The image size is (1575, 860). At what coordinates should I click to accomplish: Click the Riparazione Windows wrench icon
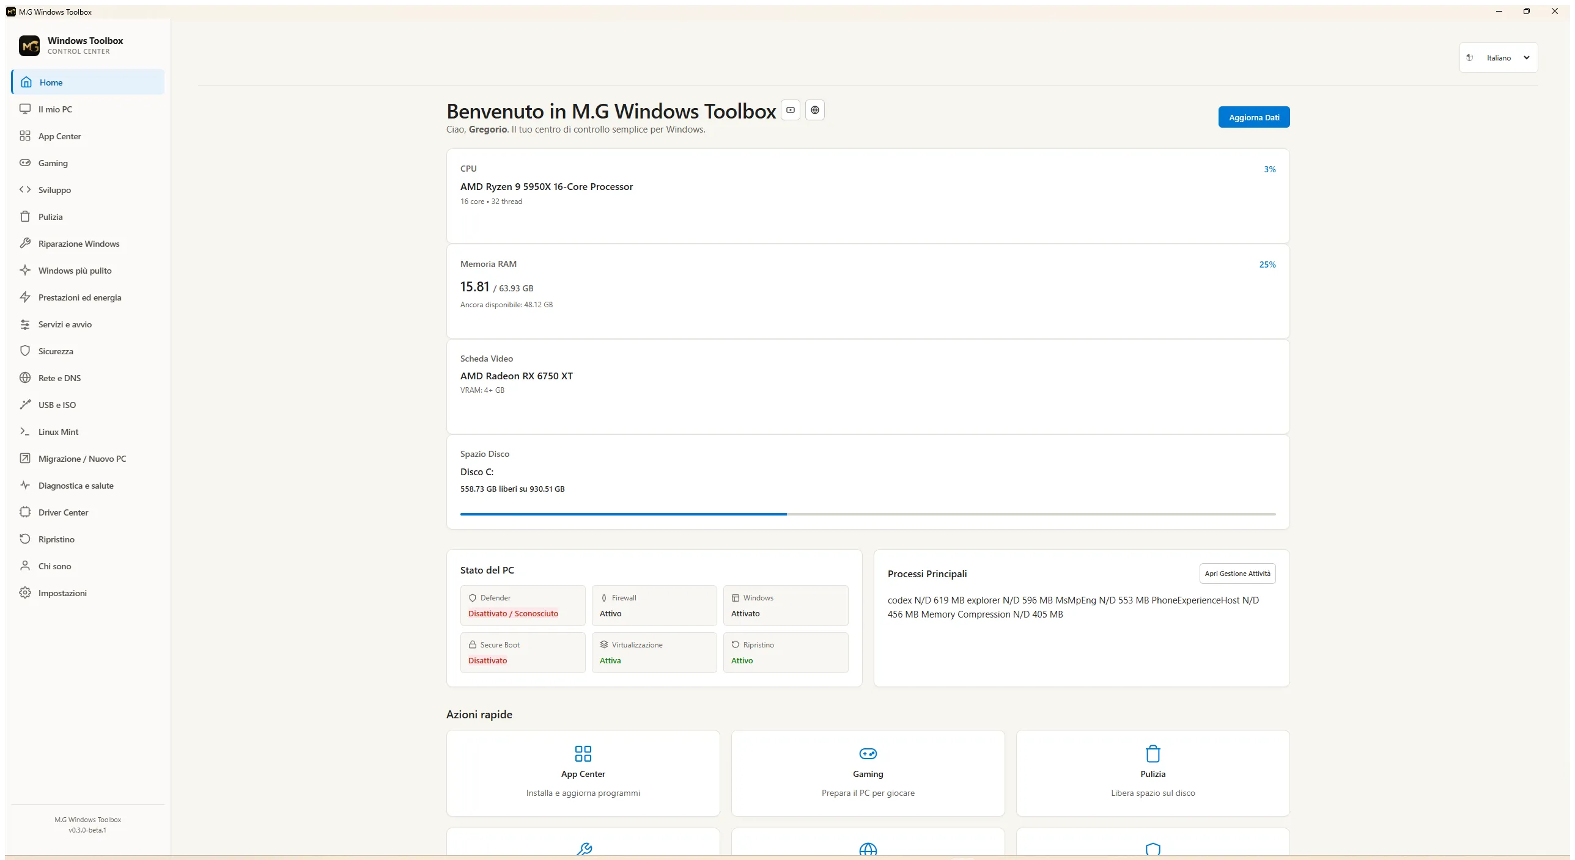click(25, 243)
